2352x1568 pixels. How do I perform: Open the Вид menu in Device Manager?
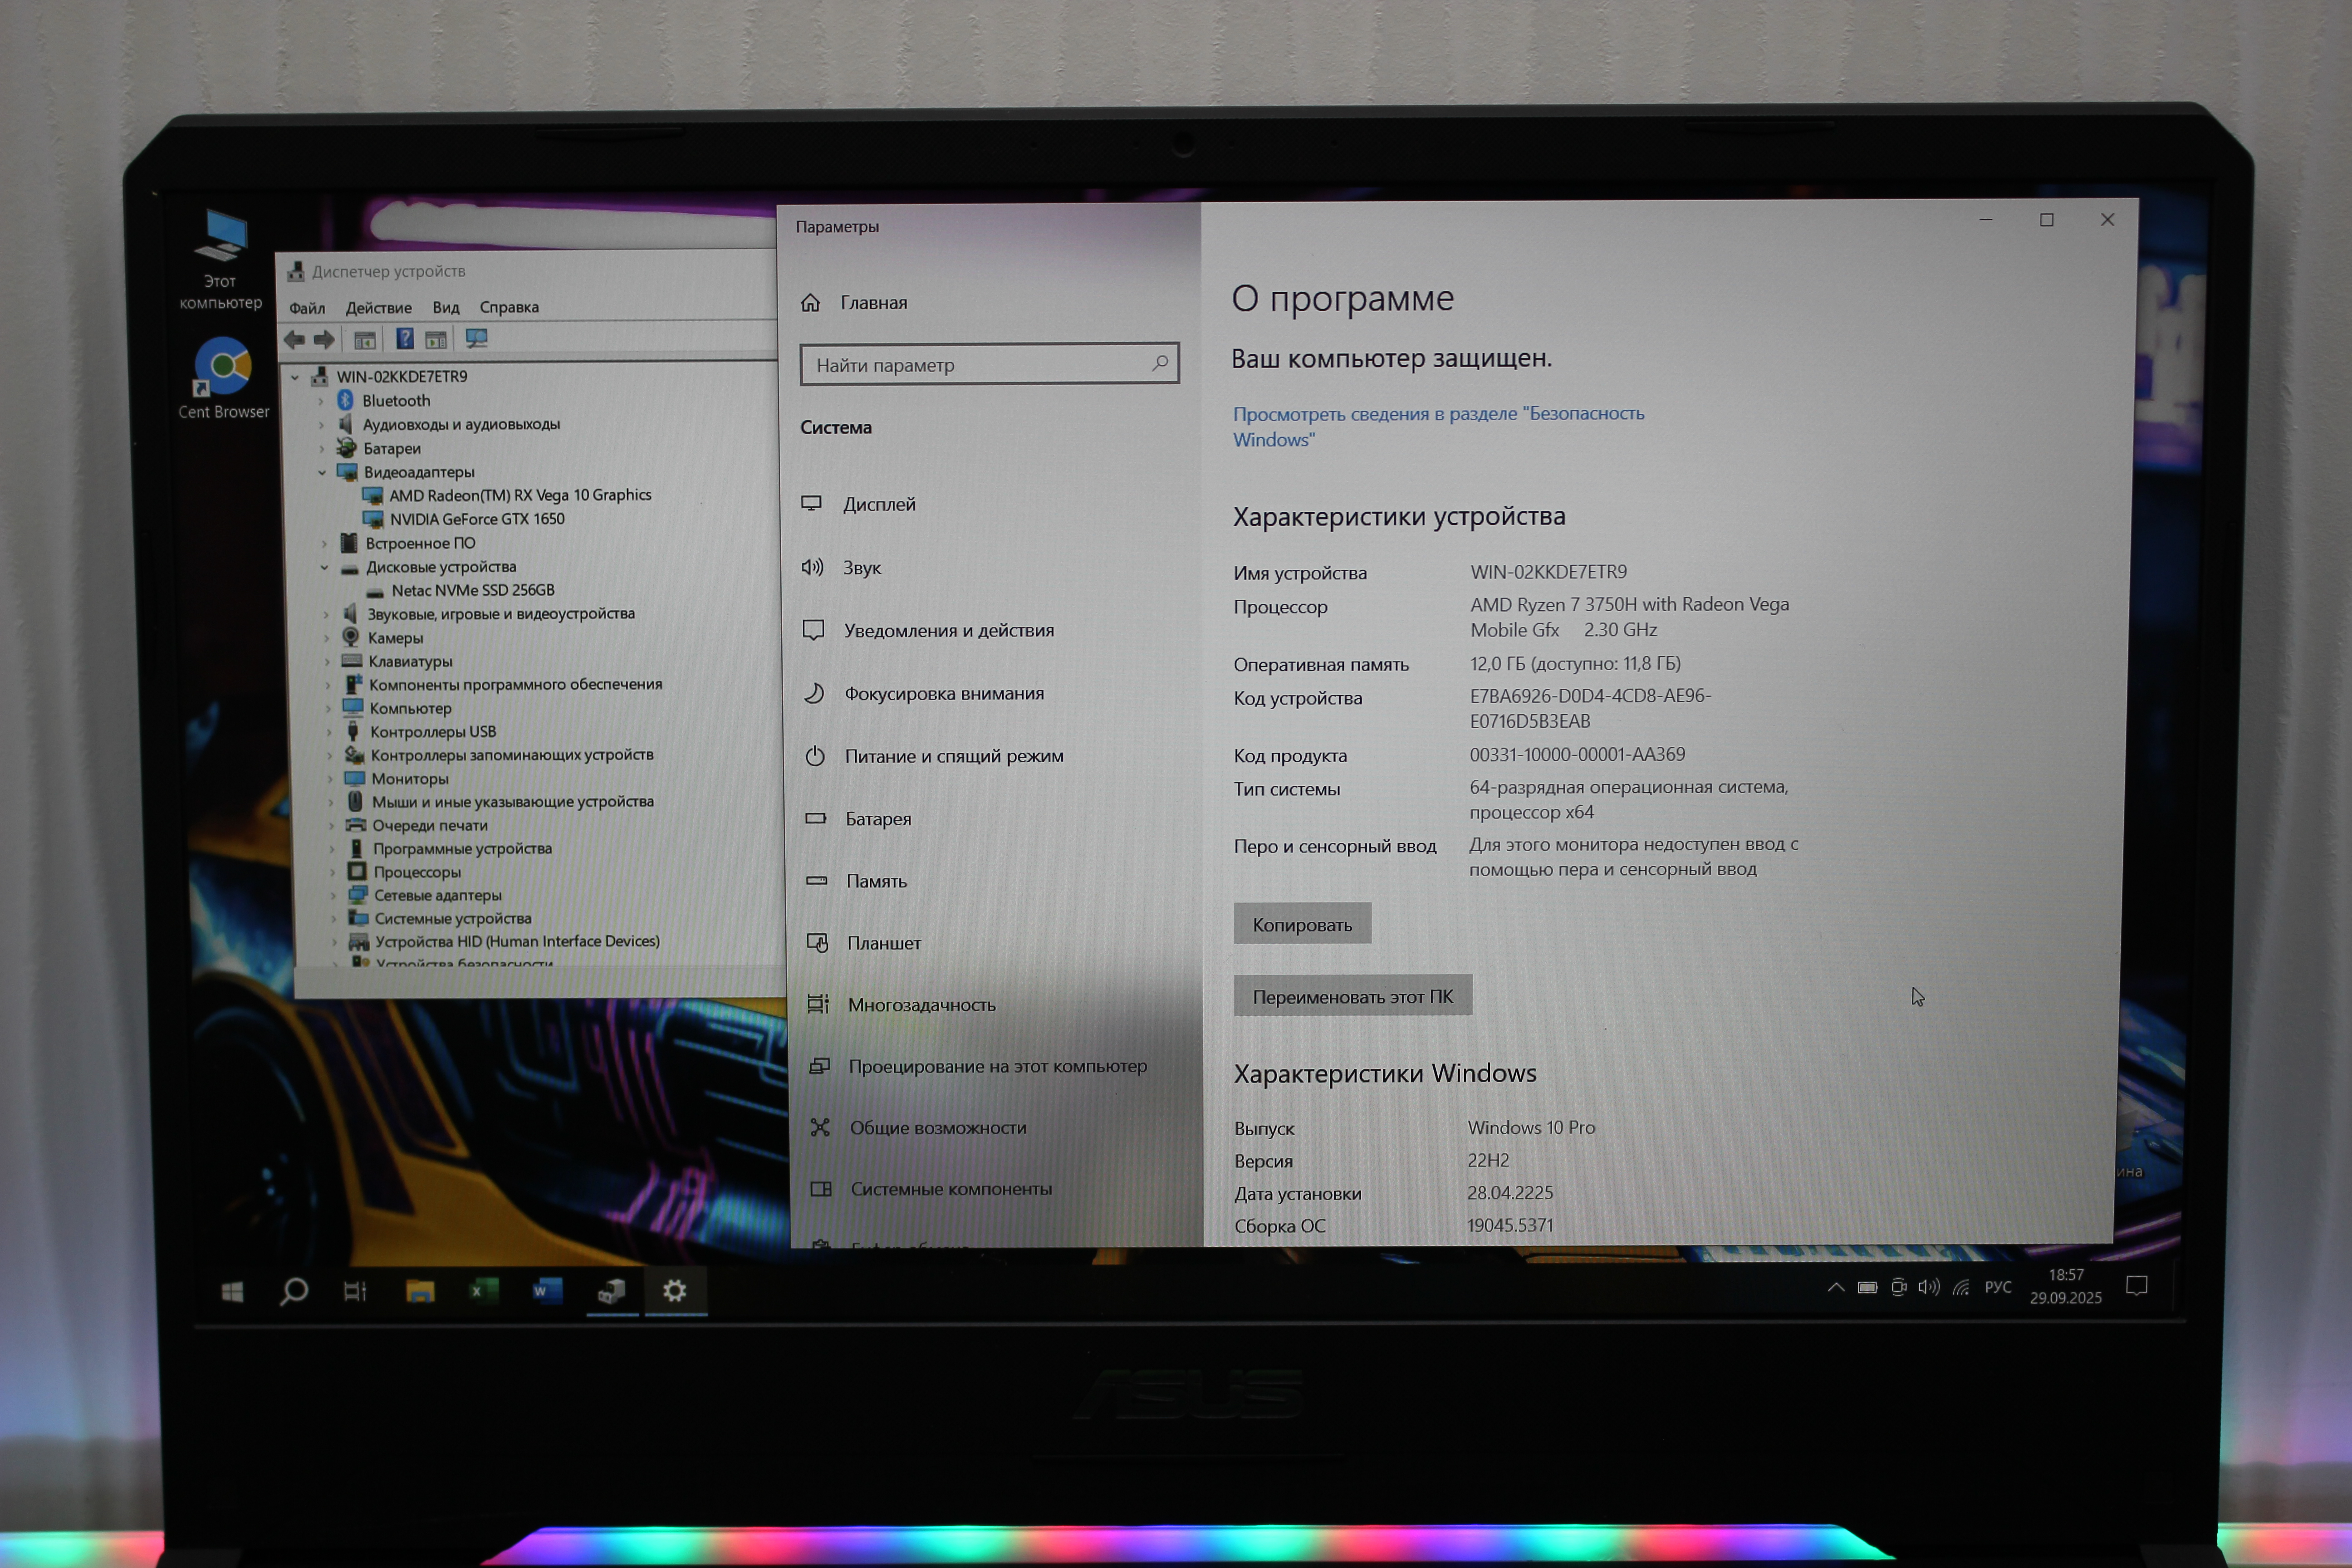pyautogui.click(x=445, y=308)
